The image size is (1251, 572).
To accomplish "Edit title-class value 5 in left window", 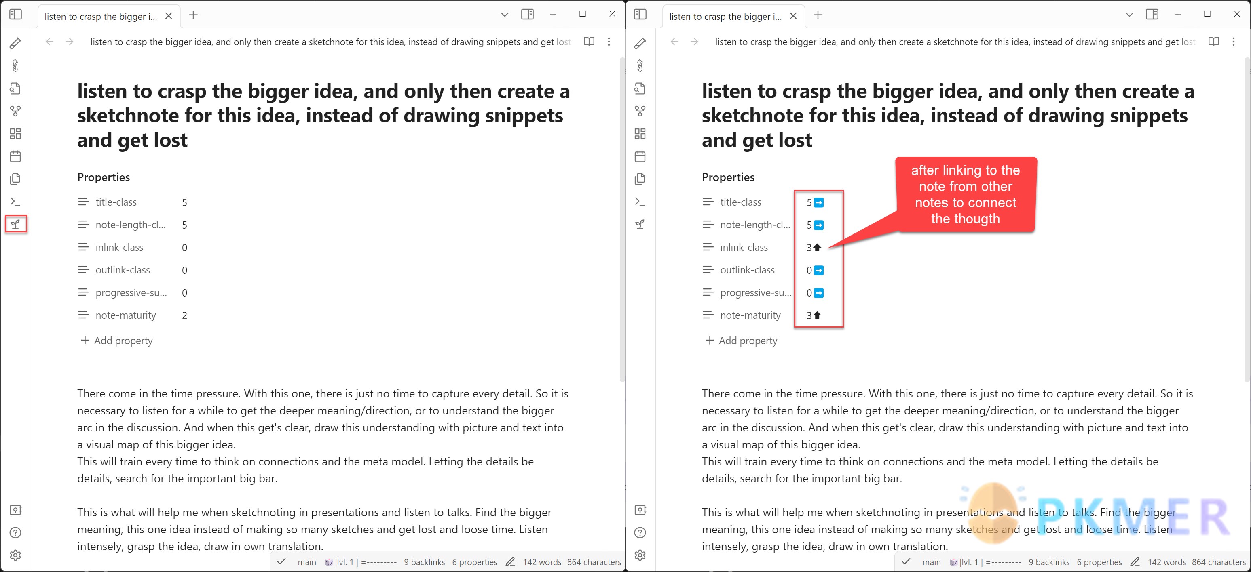I will (x=184, y=202).
